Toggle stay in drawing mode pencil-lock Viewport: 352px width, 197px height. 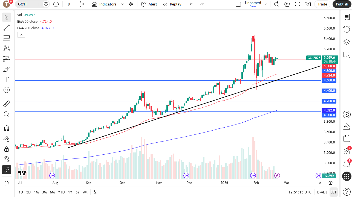coord(7,138)
